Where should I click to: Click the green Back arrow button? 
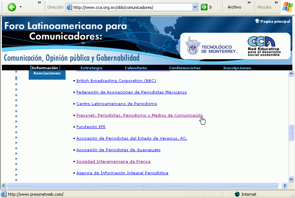click(x=12, y=7)
